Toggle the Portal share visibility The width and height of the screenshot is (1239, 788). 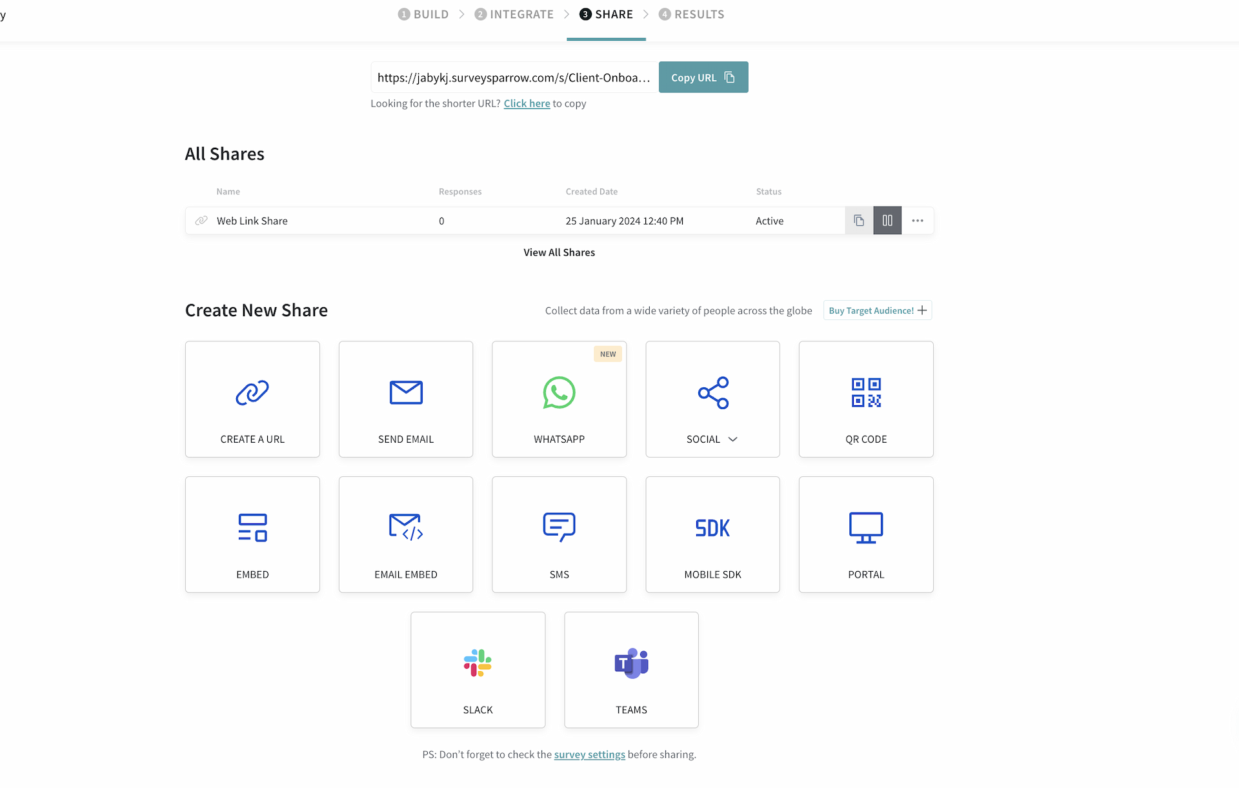tap(866, 534)
